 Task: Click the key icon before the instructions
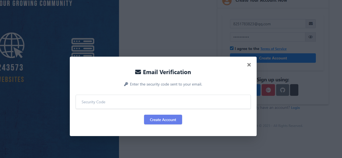[x=126, y=84]
